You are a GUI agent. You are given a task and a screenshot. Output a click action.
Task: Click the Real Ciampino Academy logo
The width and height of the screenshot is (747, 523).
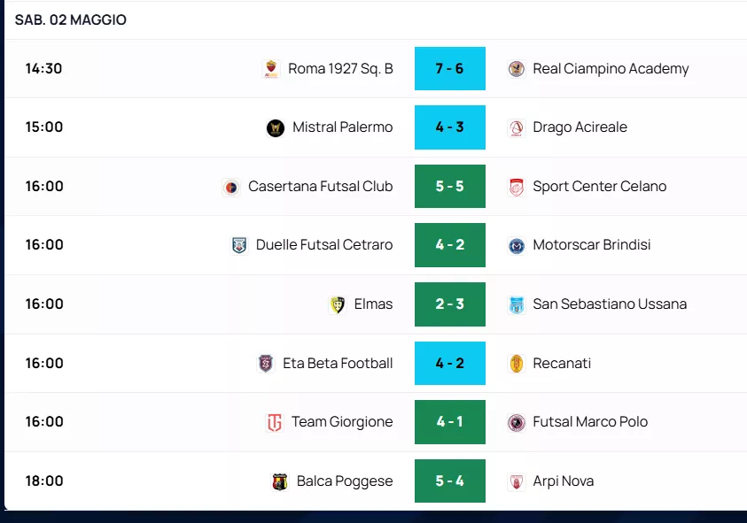coord(517,68)
